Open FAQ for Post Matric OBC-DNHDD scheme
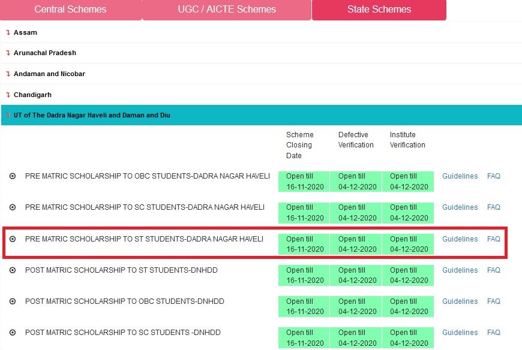Image resolution: width=522 pixels, height=350 pixels. pyautogui.click(x=494, y=301)
